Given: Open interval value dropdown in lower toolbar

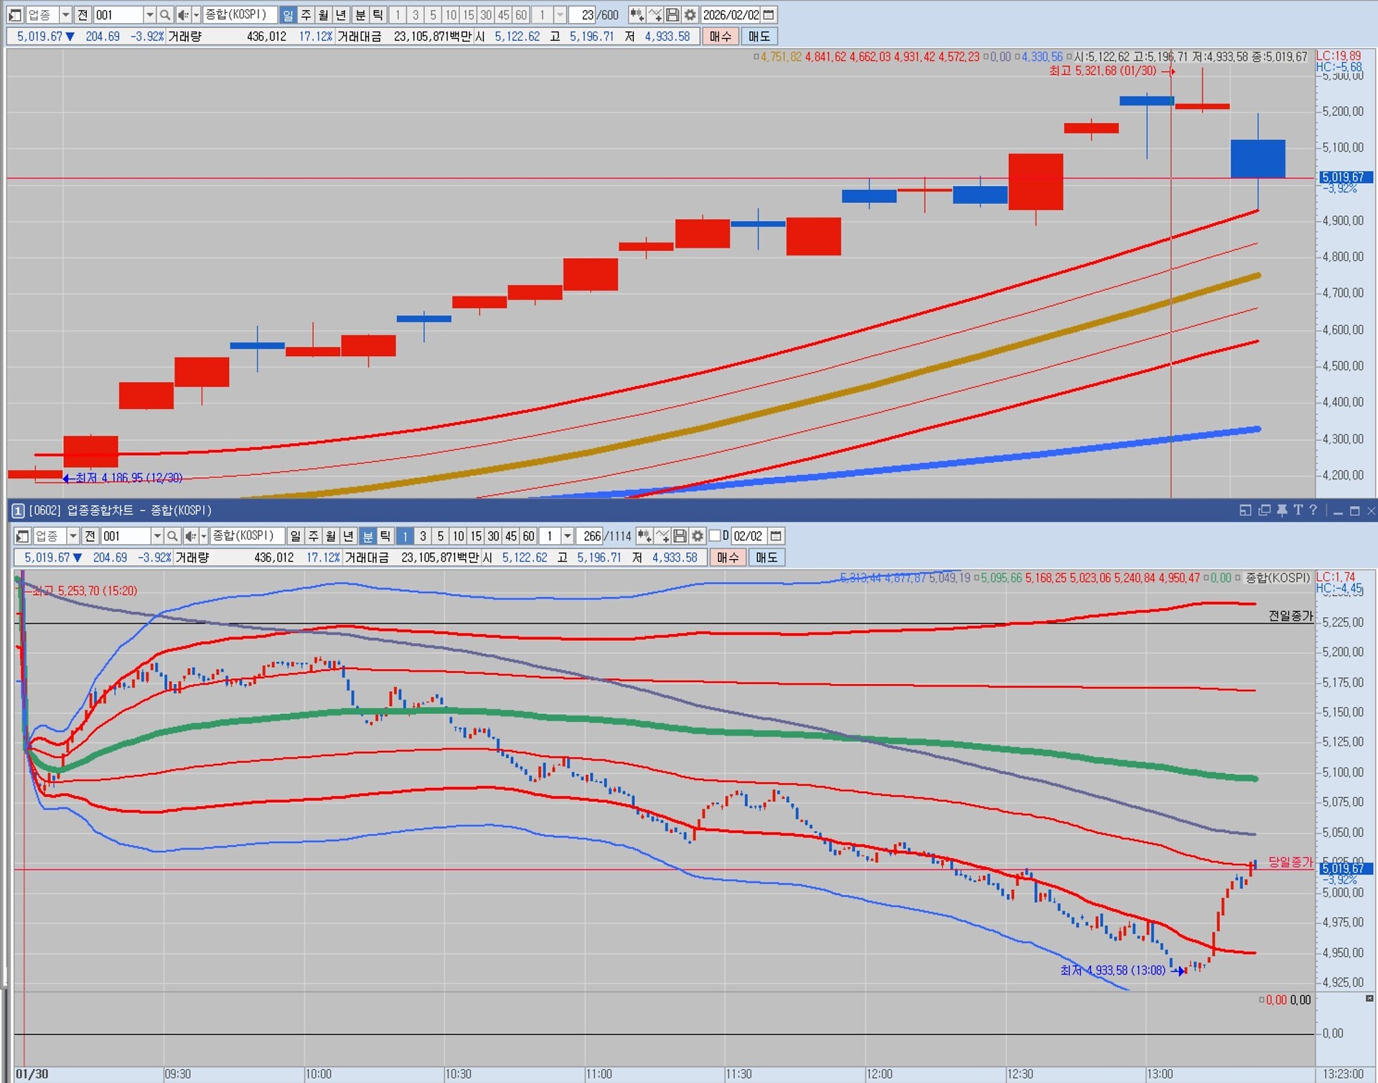Looking at the screenshot, I should (x=568, y=536).
